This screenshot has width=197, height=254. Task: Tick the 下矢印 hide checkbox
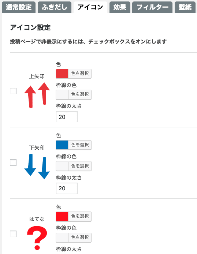(x=13, y=163)
